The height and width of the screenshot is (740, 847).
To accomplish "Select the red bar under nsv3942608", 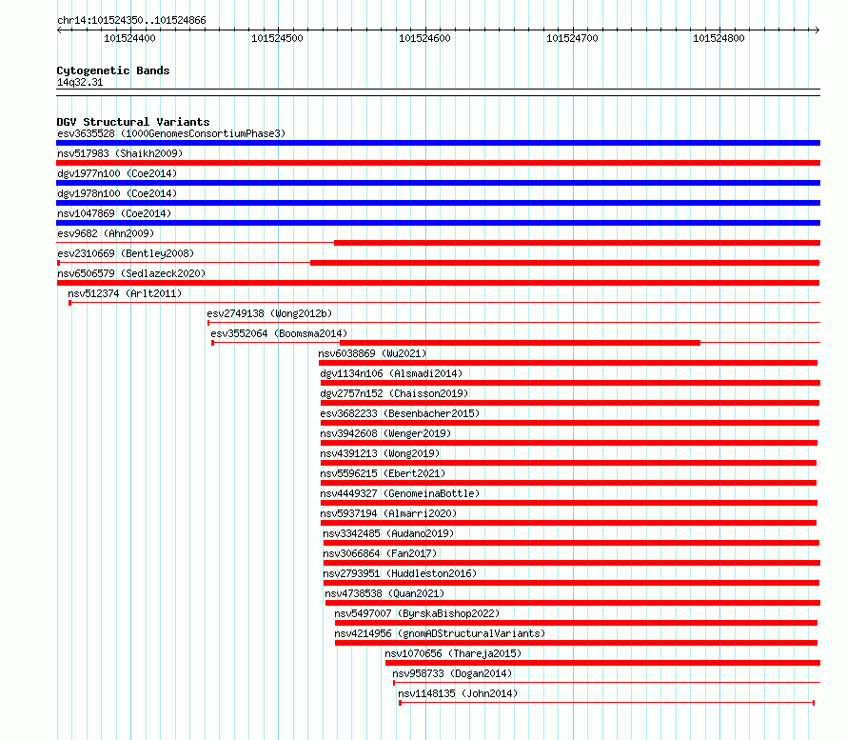I will point(569,443).
